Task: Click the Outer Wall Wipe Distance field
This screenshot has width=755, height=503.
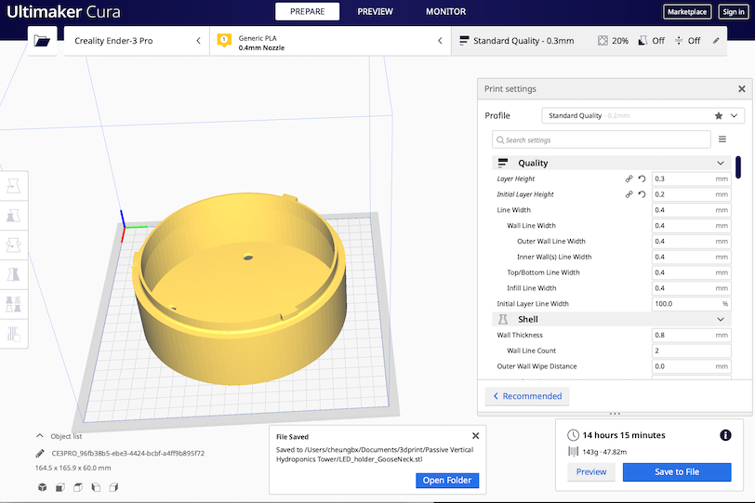Action: click(692, 366)
